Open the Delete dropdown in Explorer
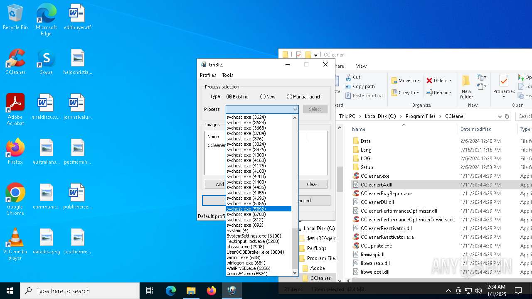The width and height of the screenshot is (532, 299). (451, 81)
